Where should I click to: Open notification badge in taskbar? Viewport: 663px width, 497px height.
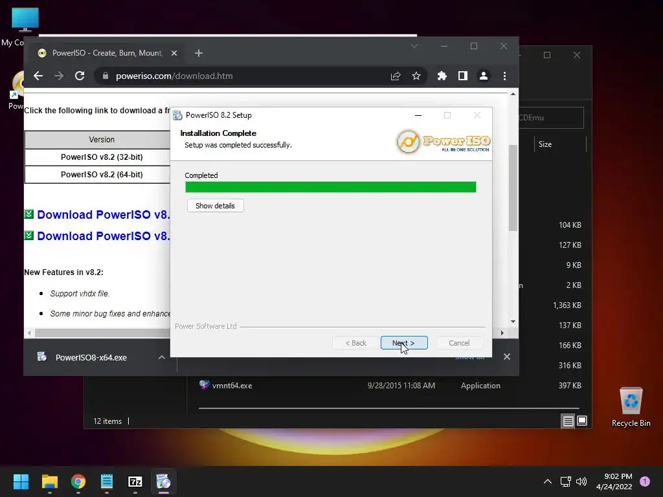tap(645, 481)
